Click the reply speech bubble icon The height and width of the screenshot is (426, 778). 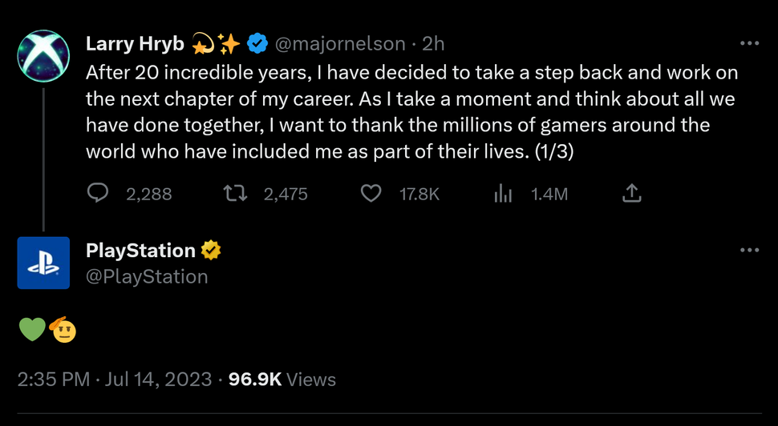[x=98, y=193]
